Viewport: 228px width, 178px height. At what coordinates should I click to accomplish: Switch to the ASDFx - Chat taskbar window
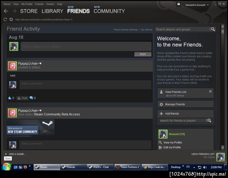(x=101, y=167)
